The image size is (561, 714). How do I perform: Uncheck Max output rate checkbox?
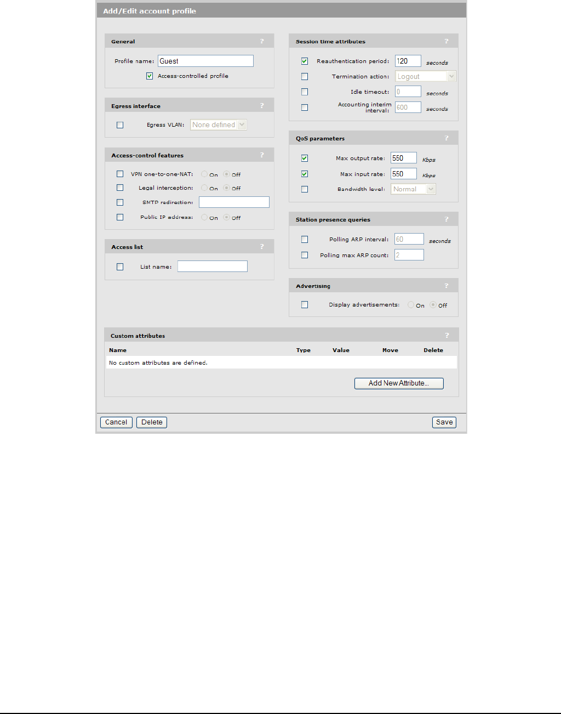point(305,158)
